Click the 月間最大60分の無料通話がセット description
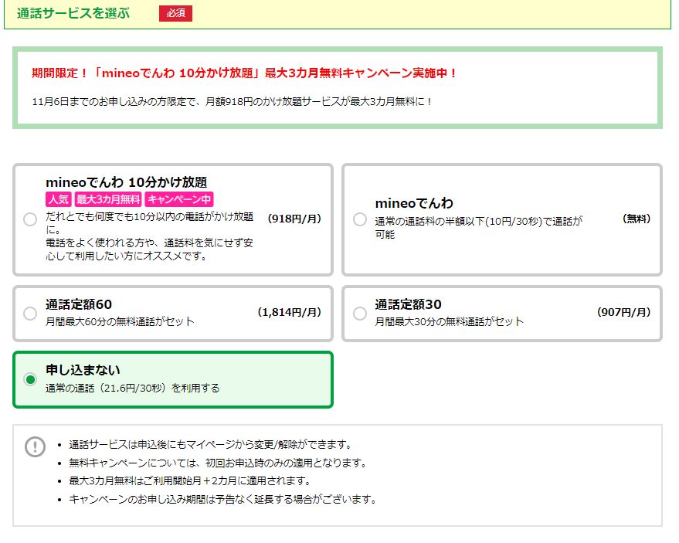 (120, 322)
